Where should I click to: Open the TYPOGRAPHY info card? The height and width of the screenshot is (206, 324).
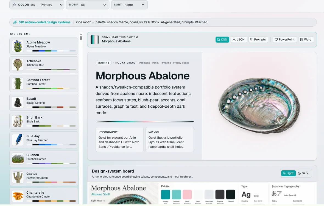(120, 140)
